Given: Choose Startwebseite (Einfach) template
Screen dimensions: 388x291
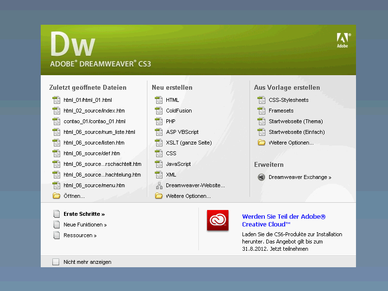Looking at the screenshot, I should pos(297,132).
